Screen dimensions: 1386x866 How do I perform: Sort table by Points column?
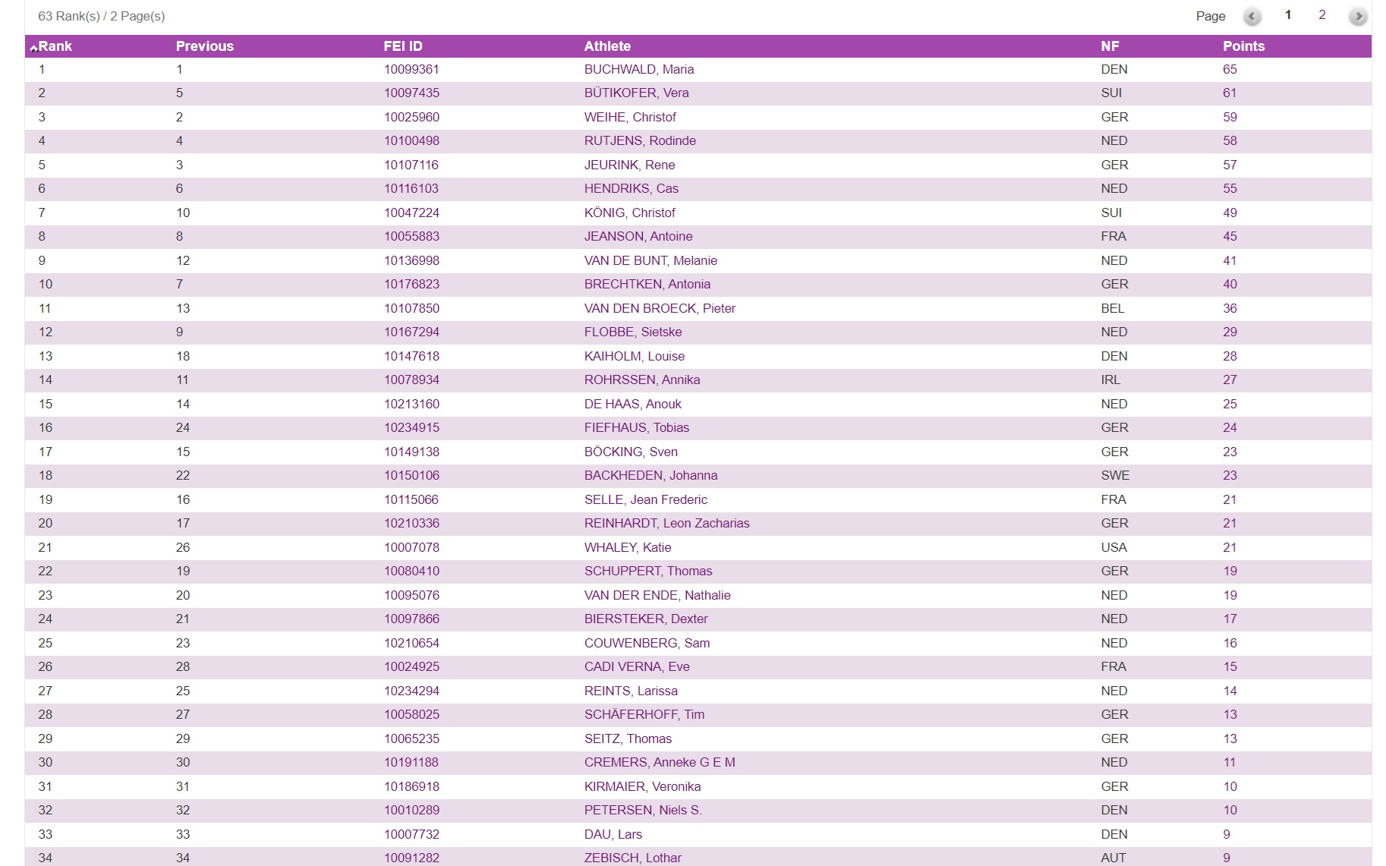tap(1243, 46)
